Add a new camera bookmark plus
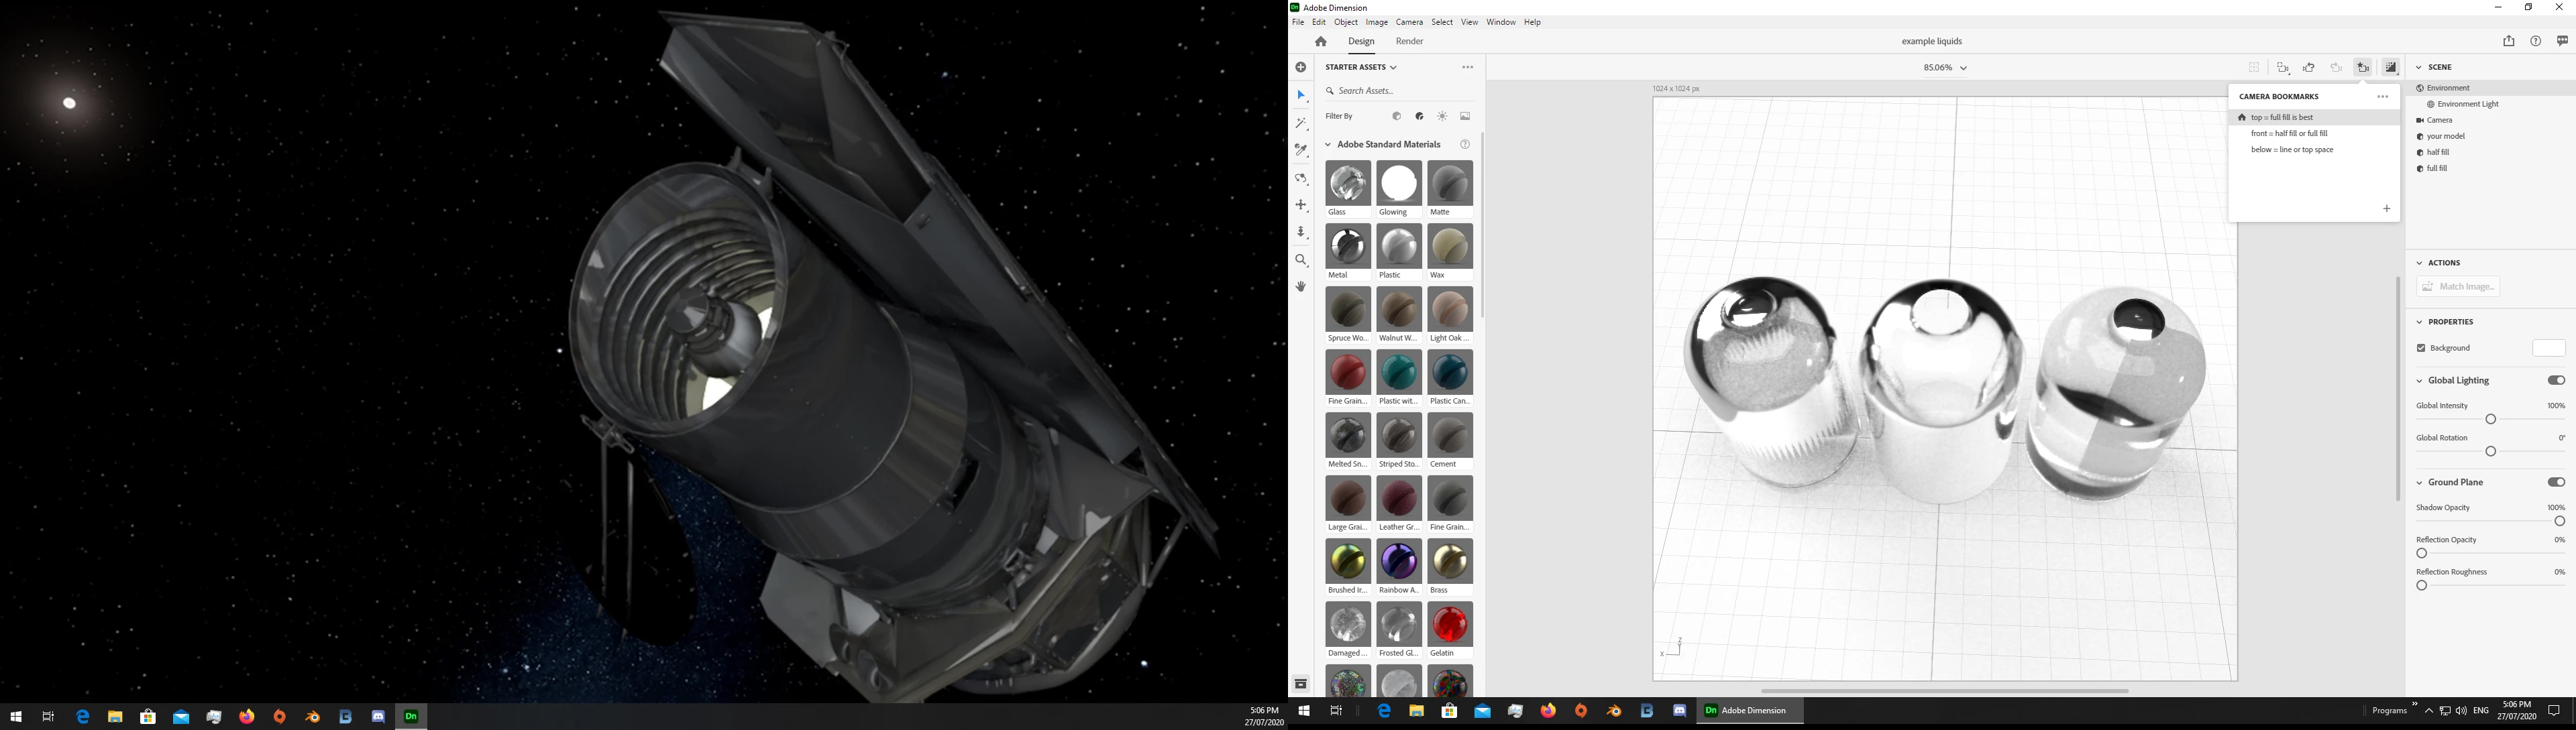2576x730 pixels. click(2387, 208)
